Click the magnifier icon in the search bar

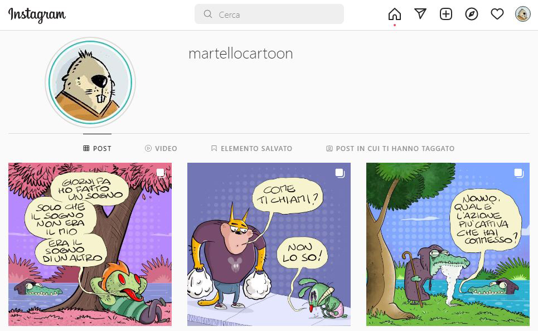(207, 14)
